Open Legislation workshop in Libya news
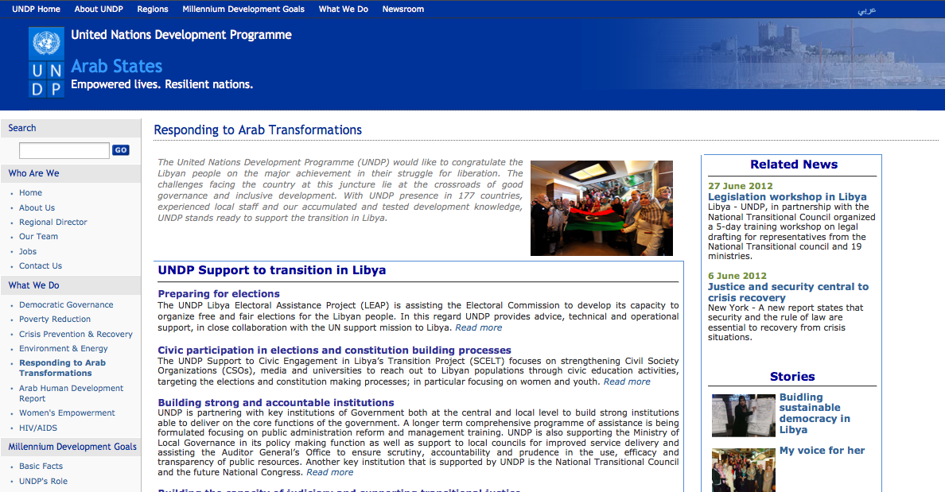This screenshot has width=945, height=492. [x=787, y=197]
